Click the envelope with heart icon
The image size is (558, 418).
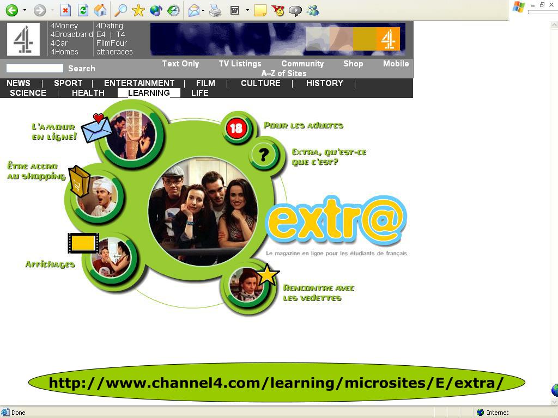96,128
